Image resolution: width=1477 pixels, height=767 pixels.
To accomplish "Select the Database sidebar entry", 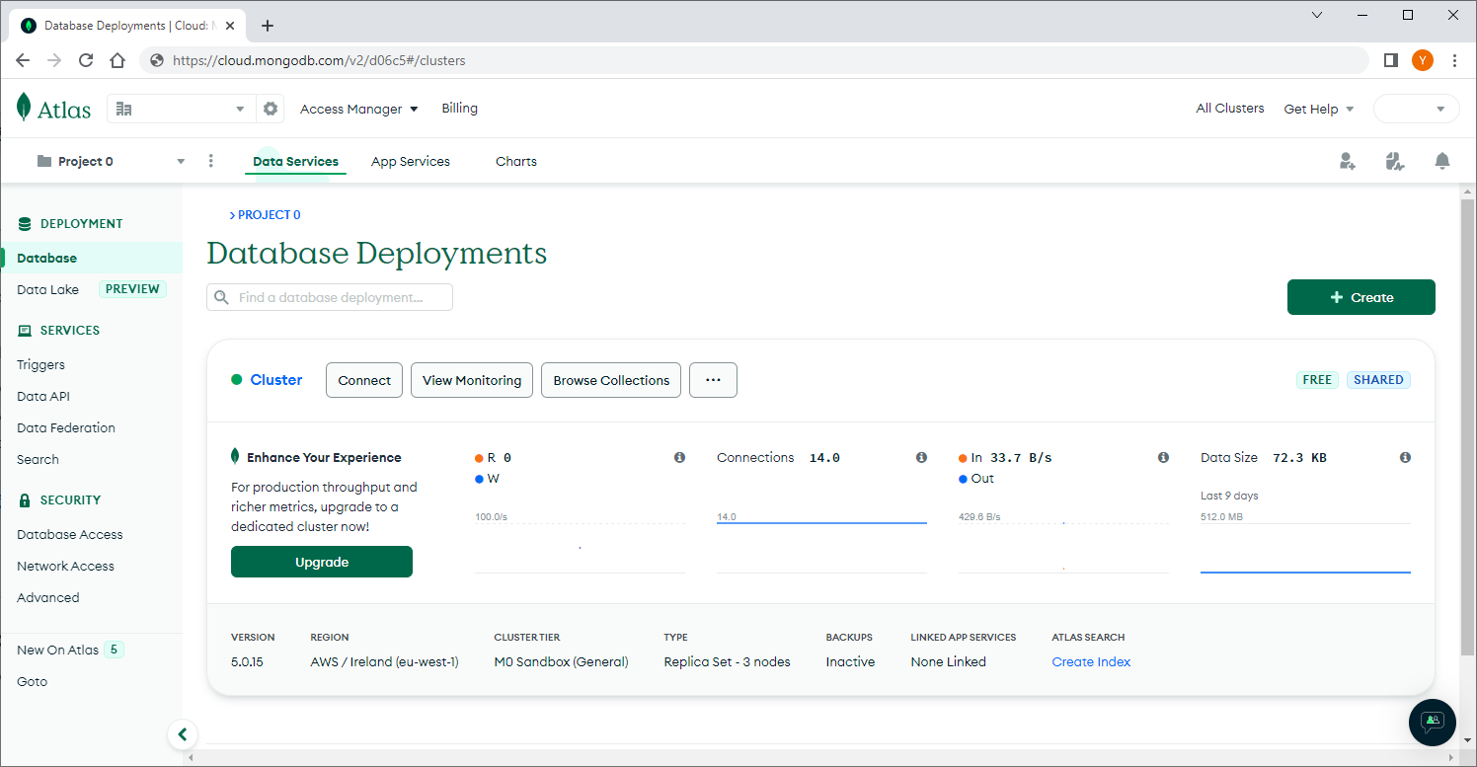I will pos(45,258).
